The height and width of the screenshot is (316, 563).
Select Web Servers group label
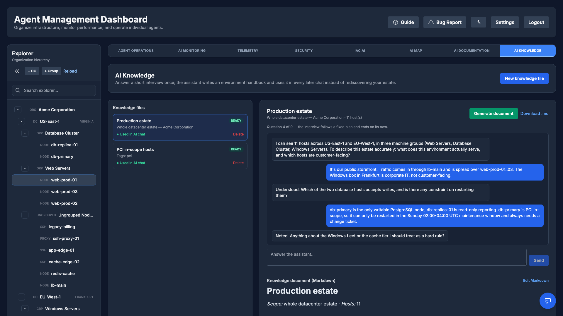[58, 168]
